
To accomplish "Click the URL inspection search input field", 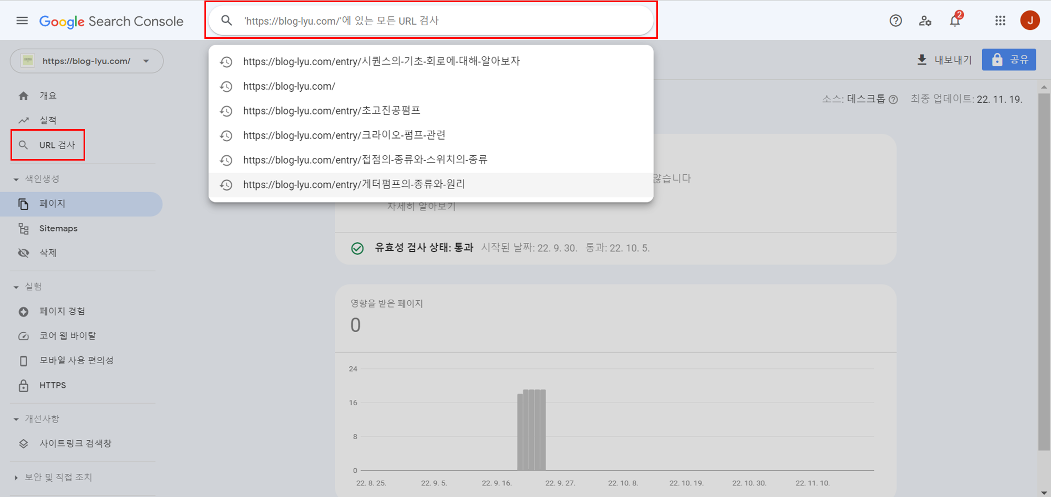I will click(431, 20).
